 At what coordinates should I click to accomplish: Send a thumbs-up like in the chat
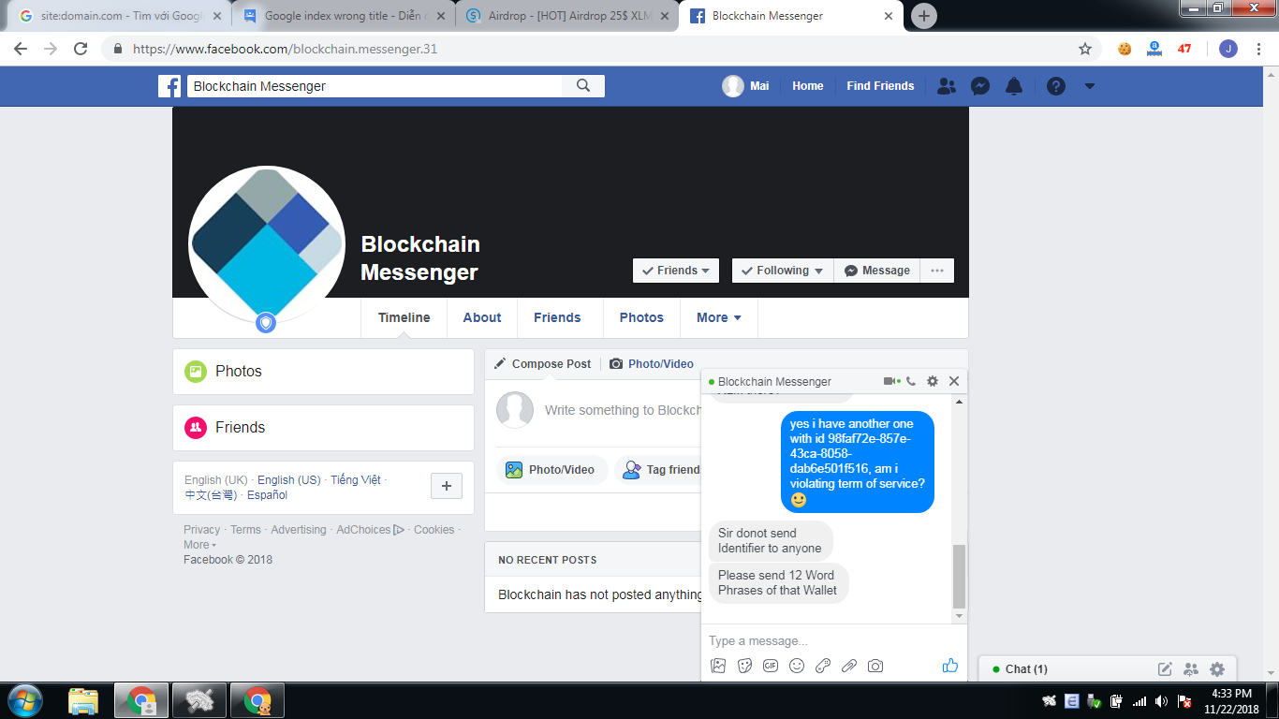pos(950,666)
